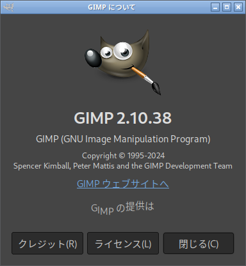This screenshot has width=246, height=266.
Task: Click the GIMP 2.10.38 version text
Action: pyautogui.click(x=123, y=118)
